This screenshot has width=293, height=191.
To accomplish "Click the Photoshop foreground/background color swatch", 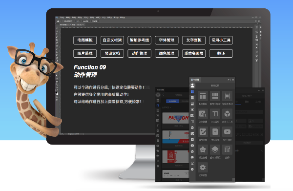I will pos(57,93).
